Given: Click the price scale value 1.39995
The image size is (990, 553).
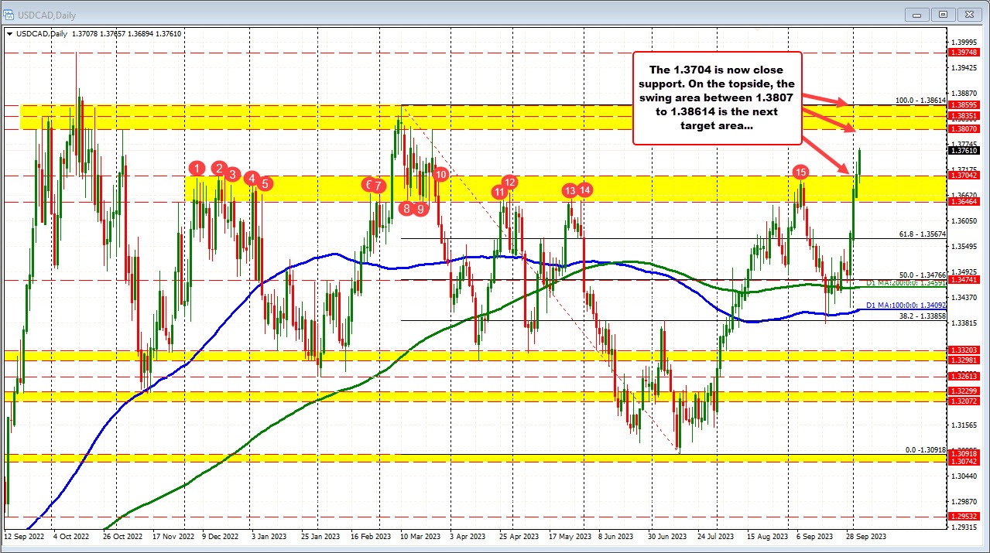Looking at the screenshot, I should (965, 42).
